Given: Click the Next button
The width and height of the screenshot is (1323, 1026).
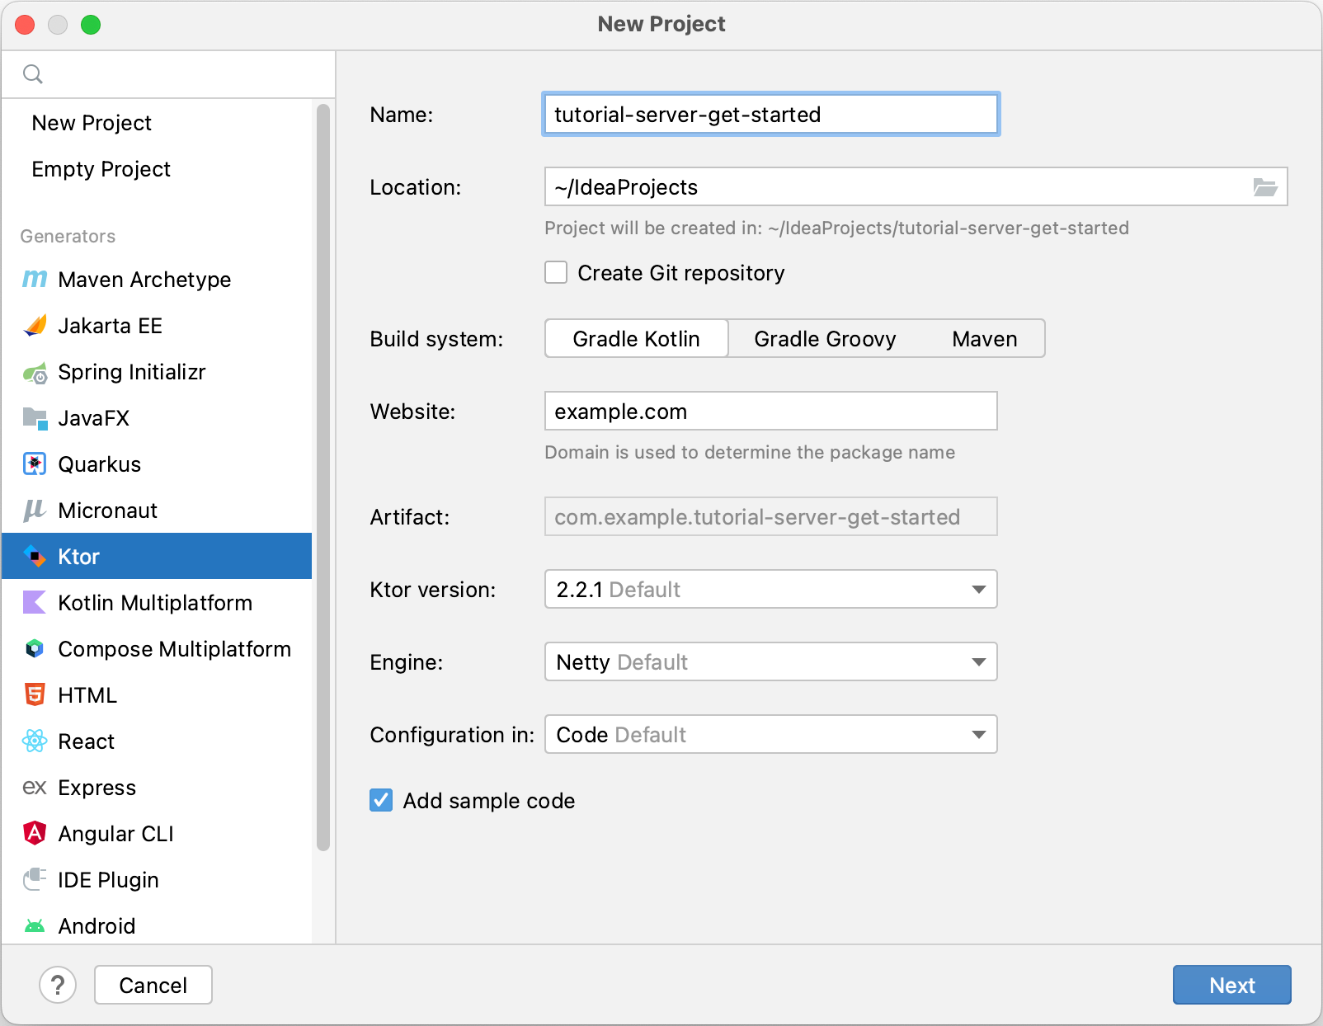Looking at the screenshot, I should pos(1232,985).
